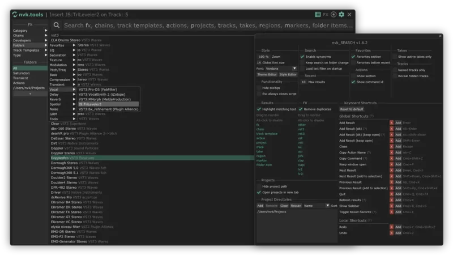Viewport: 453px width, 255px height.
Task: Enable Hide tooltips checkbox
Action: pos(259,88)
